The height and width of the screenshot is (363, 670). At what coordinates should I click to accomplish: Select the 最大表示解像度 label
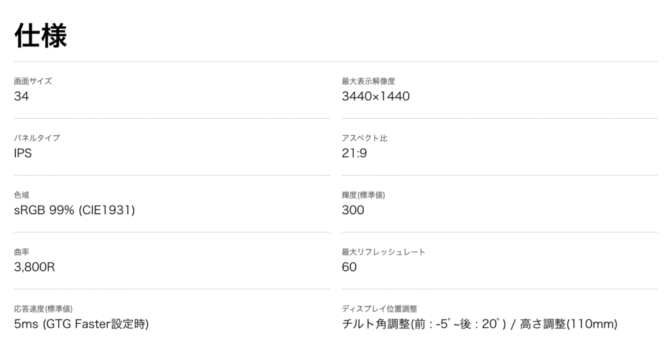(x=368, y=81)
